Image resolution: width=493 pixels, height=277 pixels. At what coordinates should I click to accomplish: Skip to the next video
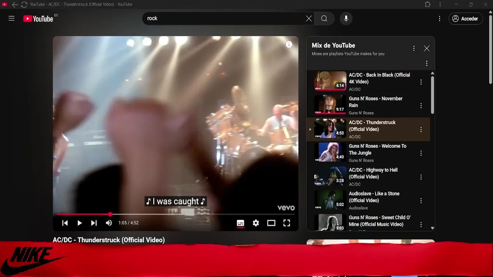tap(94, 223)
